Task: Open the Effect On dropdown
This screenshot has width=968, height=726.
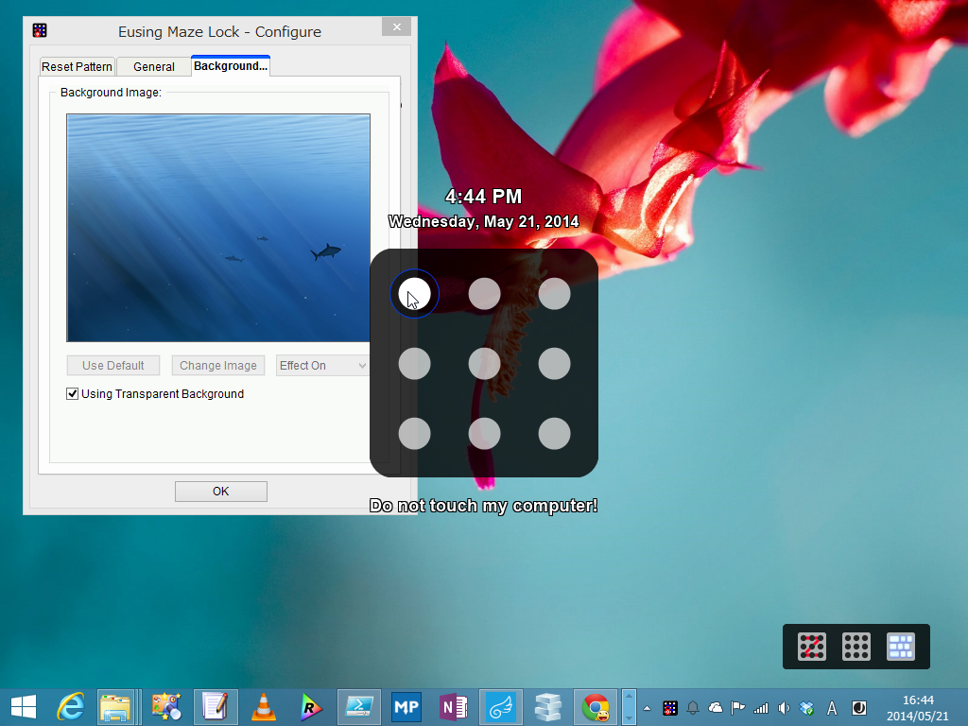Action: click(x=322, y=366)
